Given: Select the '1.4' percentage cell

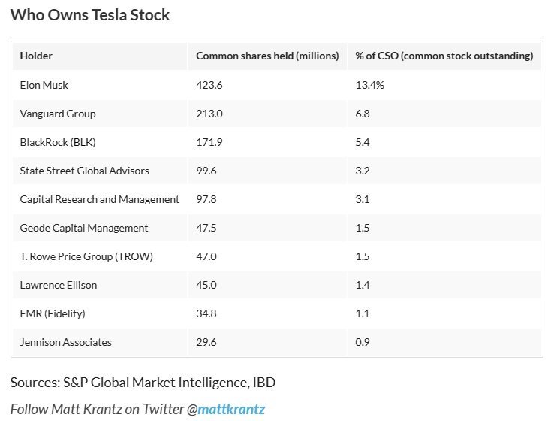Looking at the screenshot, I should click(x=444, y=284).
